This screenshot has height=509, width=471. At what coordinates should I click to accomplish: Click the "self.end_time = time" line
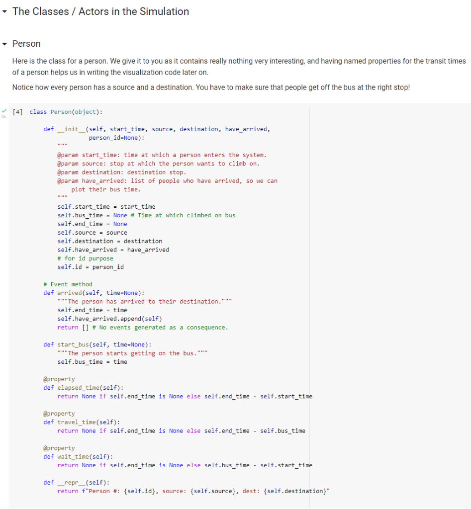tap(92, 310)
